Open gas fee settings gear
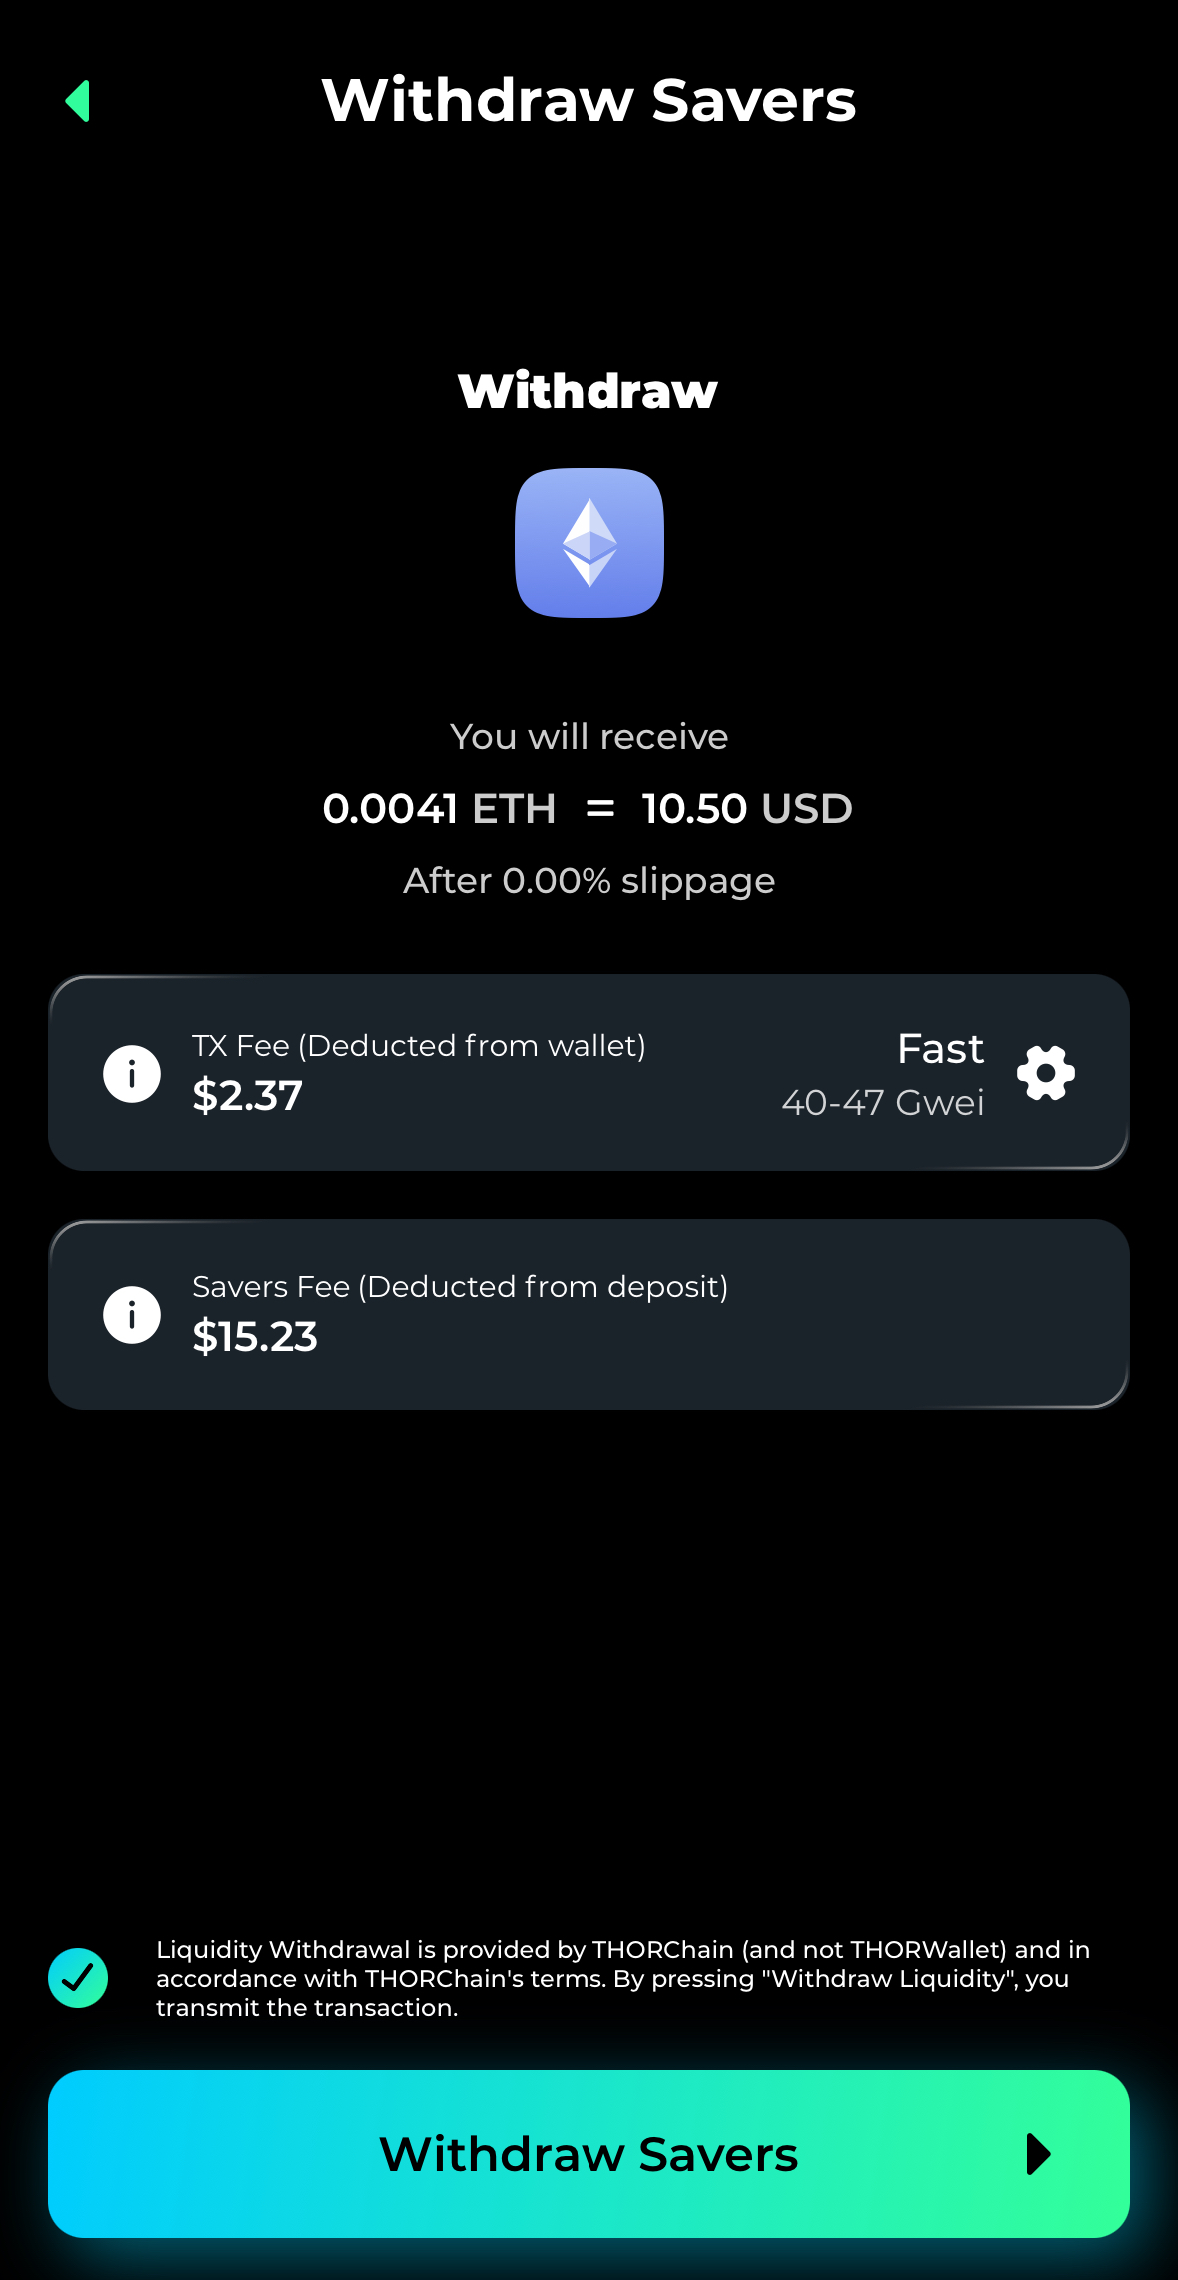Viewport: 1178px width, 2280px height. click(1045, 1073)
